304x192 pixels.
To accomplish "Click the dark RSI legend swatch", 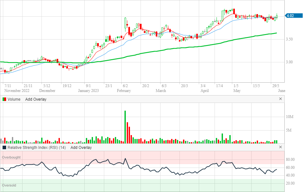I will pyautogui.click(x=4, y=148).
